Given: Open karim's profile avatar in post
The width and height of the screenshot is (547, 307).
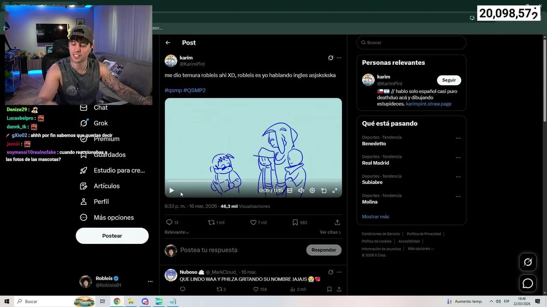Looking at the screenshot, I should pos(171,61).
